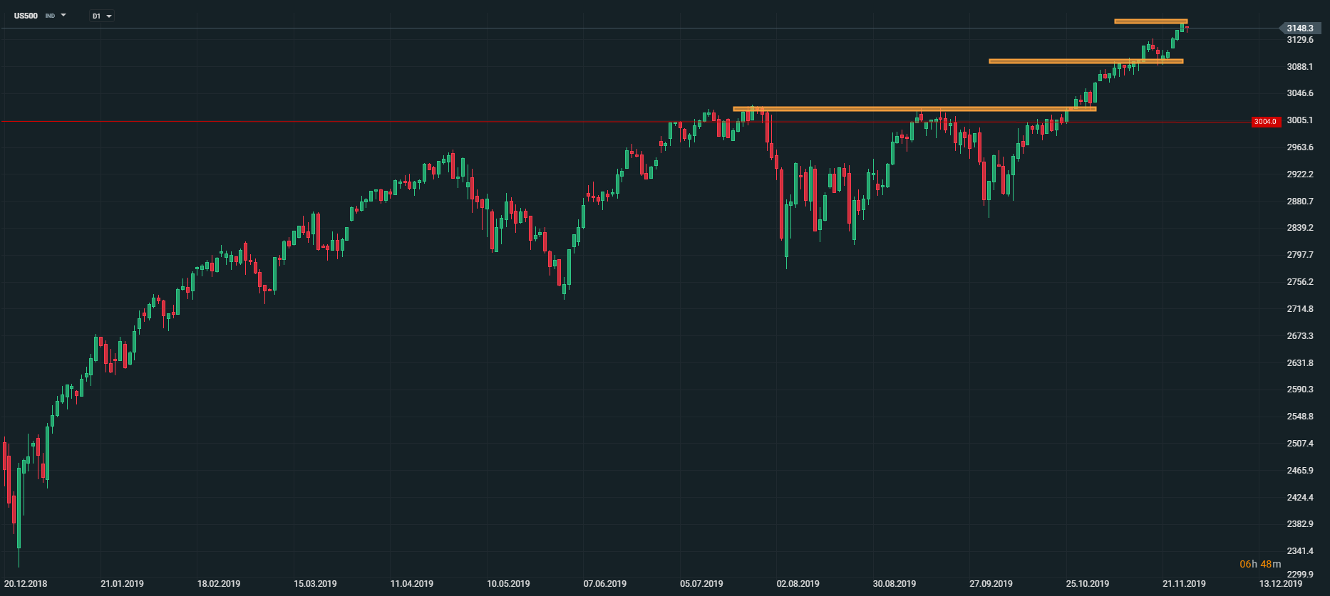Click the 3129.6 price axis label
This screenshot has width=1330, height=596.
pyautogui.click(x=1300, y=40)
